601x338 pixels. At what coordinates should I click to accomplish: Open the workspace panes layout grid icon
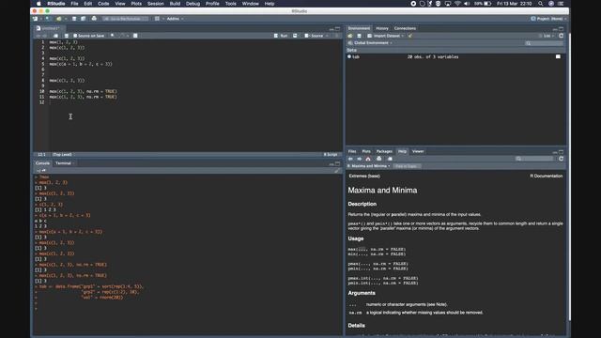(157, 19)
